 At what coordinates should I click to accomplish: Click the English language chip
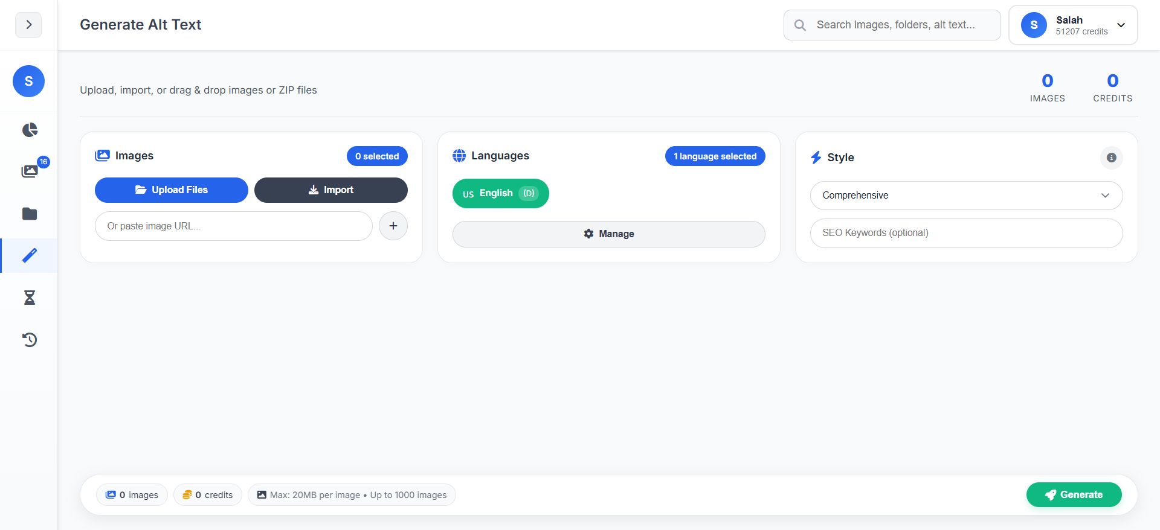coord(501,194)
